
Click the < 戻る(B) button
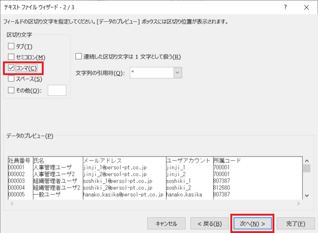click(x=210, y=224)
